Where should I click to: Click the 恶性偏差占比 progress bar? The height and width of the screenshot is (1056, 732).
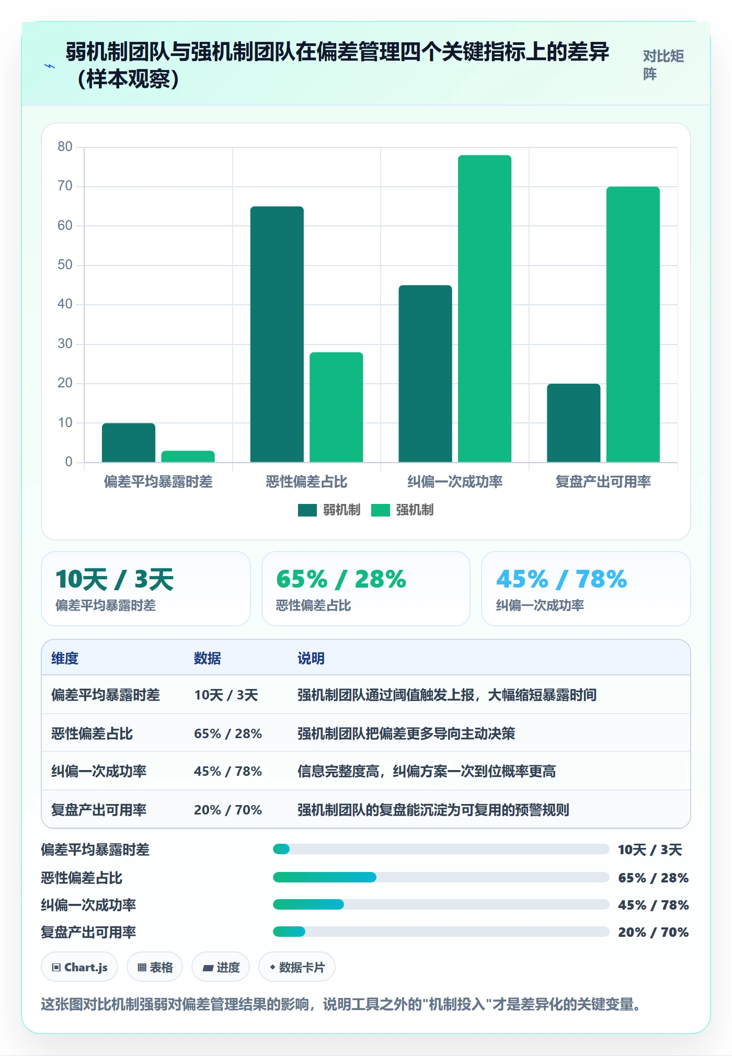[441, 877]
